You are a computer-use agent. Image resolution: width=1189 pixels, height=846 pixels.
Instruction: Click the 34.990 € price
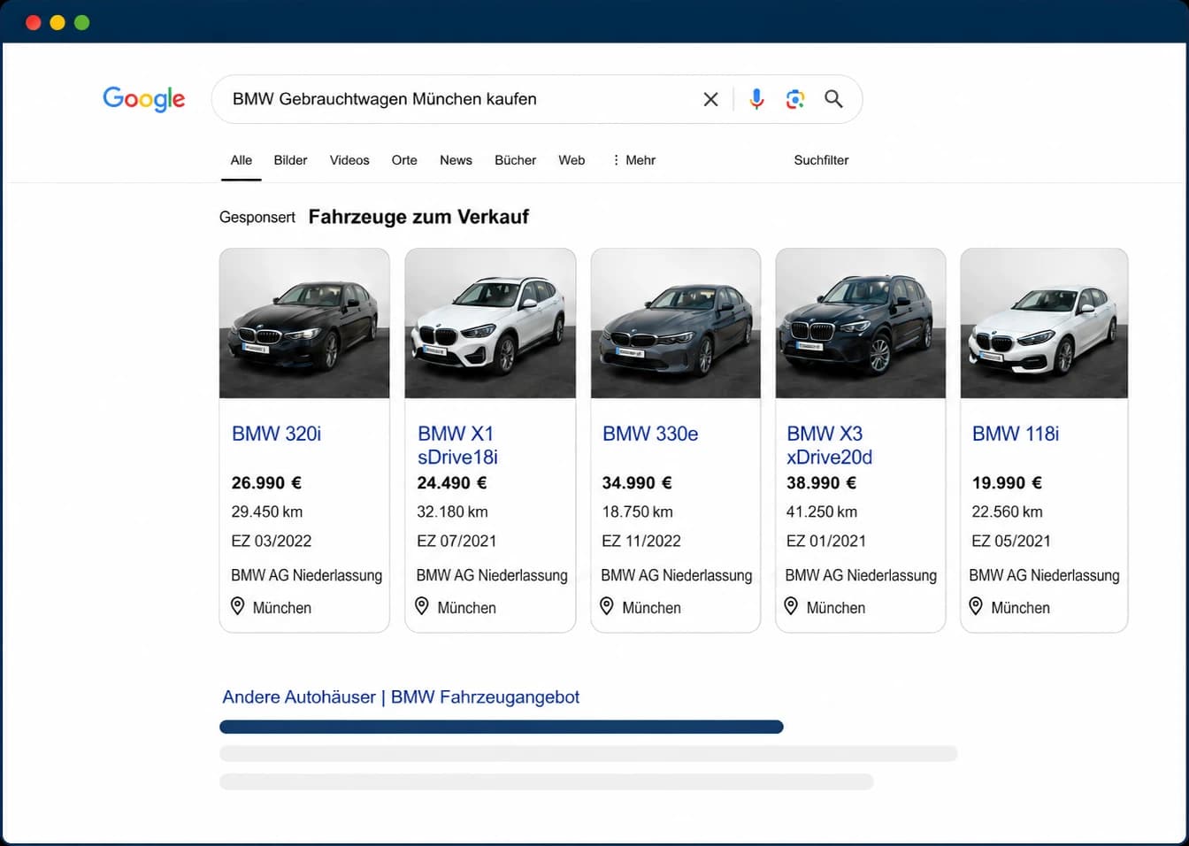click(x=637, y=483)
